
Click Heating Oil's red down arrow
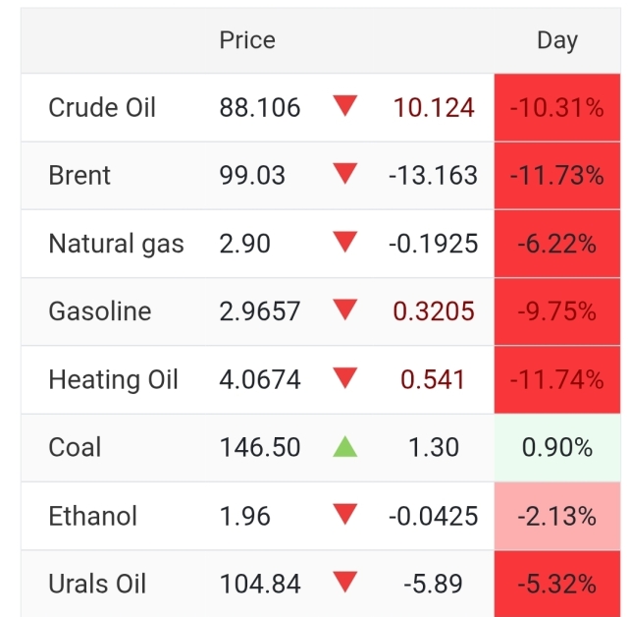344,378
